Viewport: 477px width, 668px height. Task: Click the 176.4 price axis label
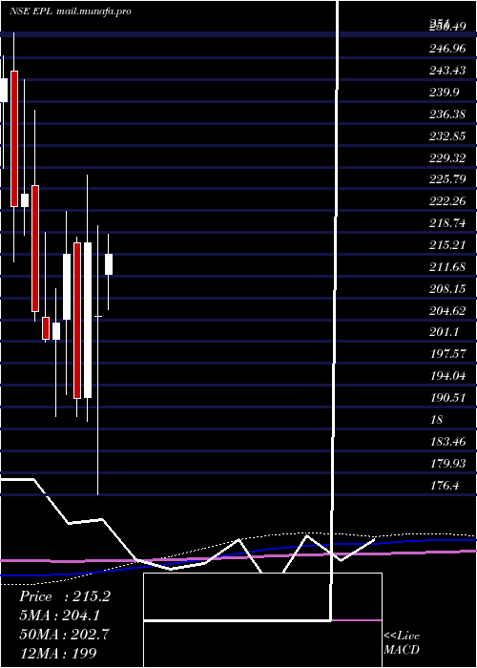point(445,485)
